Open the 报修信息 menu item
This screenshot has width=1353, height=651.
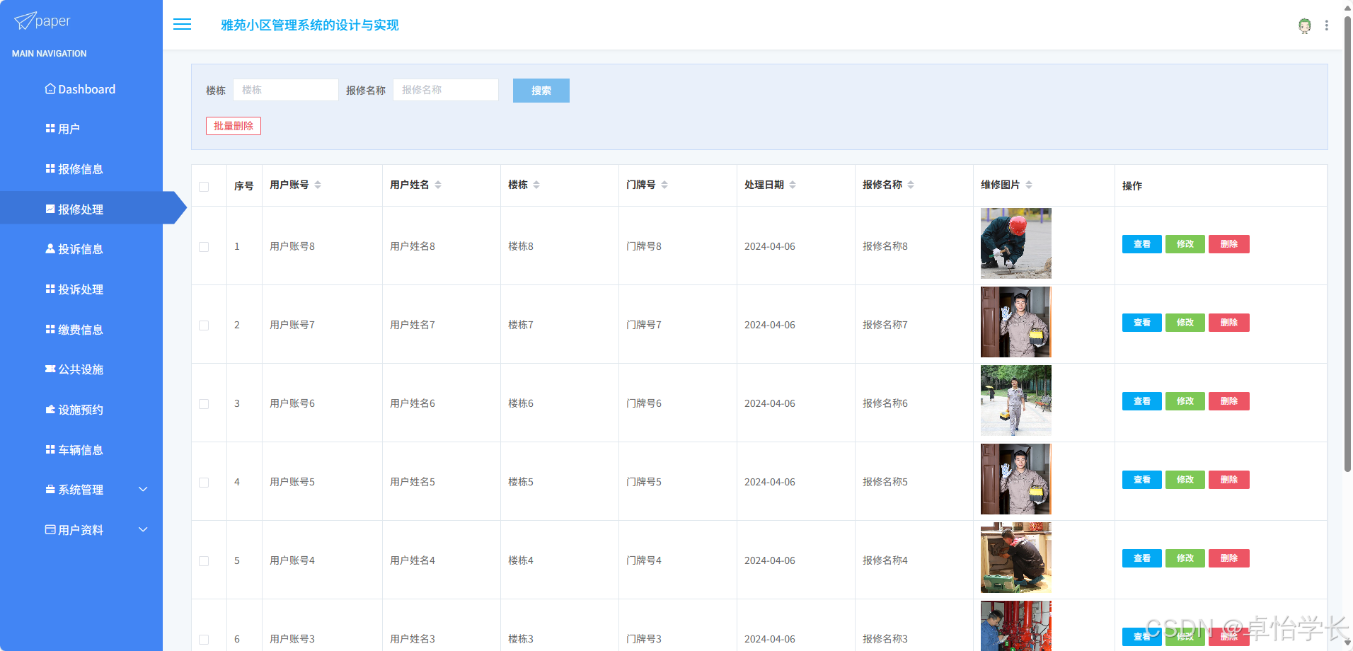[x=81, y=169]
